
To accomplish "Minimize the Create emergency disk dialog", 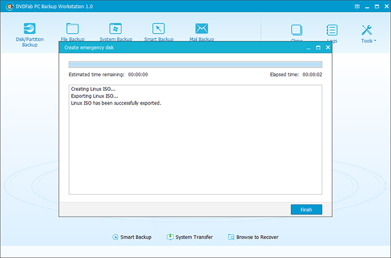I will click(x=309, y=48).
